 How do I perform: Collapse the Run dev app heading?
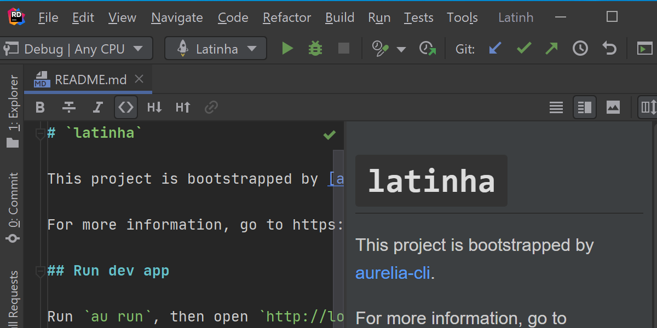click(41, 271)
